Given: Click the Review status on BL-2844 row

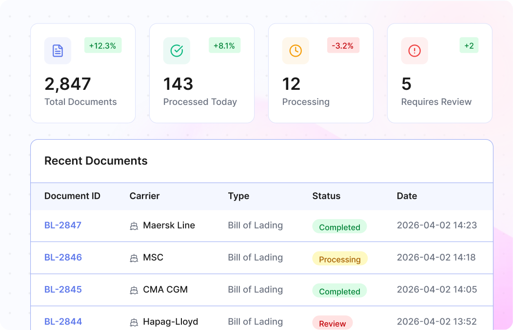Looking at the screenshot, I should (333, 323).
